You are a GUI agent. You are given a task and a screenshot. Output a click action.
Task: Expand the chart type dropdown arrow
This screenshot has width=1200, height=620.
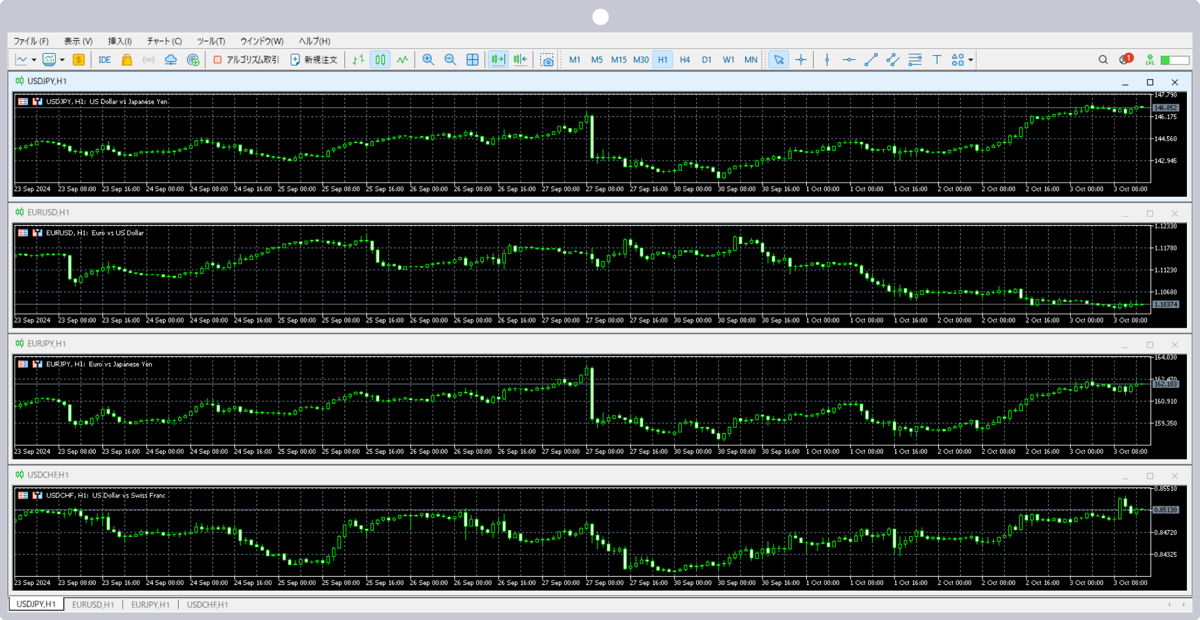(34, 60)
